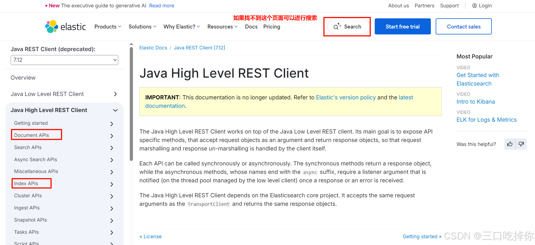Open Tasks APIs in sidebar
Viewport: 535px width, 245px height.
tap(27, 232)
